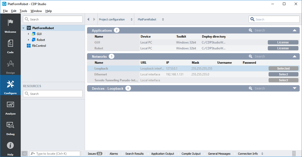Screen dimensions: 302x157
Task: Click the Selected button for Loopback
Action: coord(283,69)
